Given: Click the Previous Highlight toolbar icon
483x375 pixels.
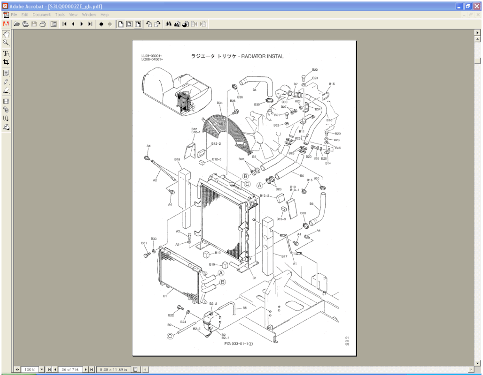Looking at the screenshot, I should click(194, 24).
